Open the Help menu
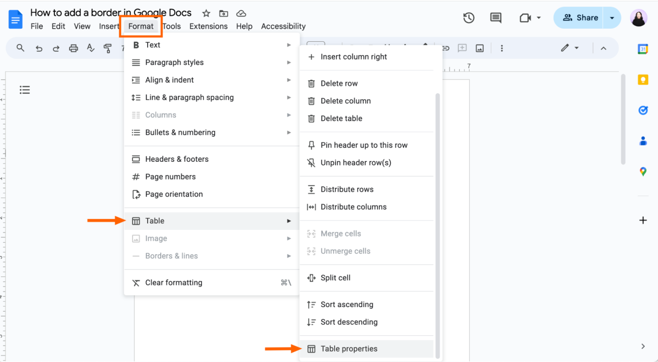 click(244, 26)
